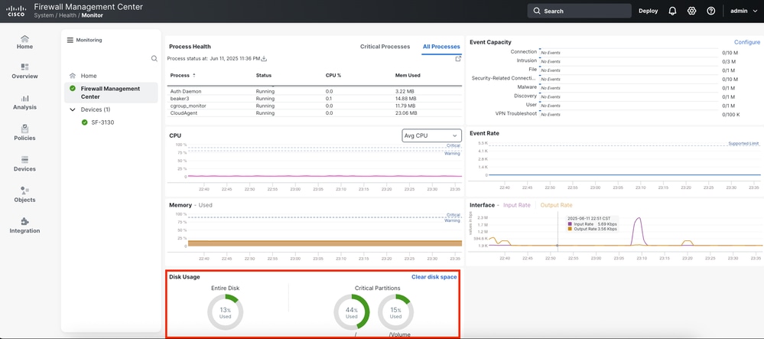Click the CPU % column header

pyautogui.click(x=333, y=76)
